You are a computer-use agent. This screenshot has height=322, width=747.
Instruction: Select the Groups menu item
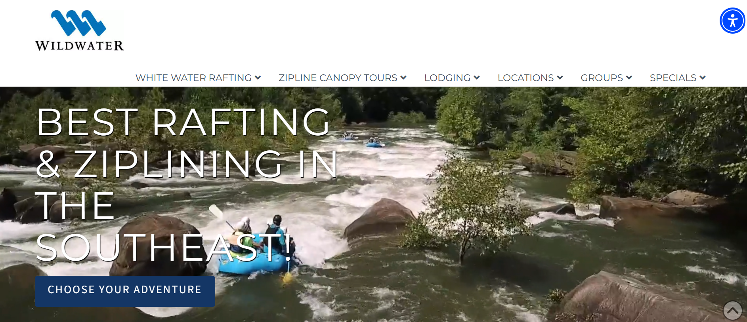tap(602, 78)
